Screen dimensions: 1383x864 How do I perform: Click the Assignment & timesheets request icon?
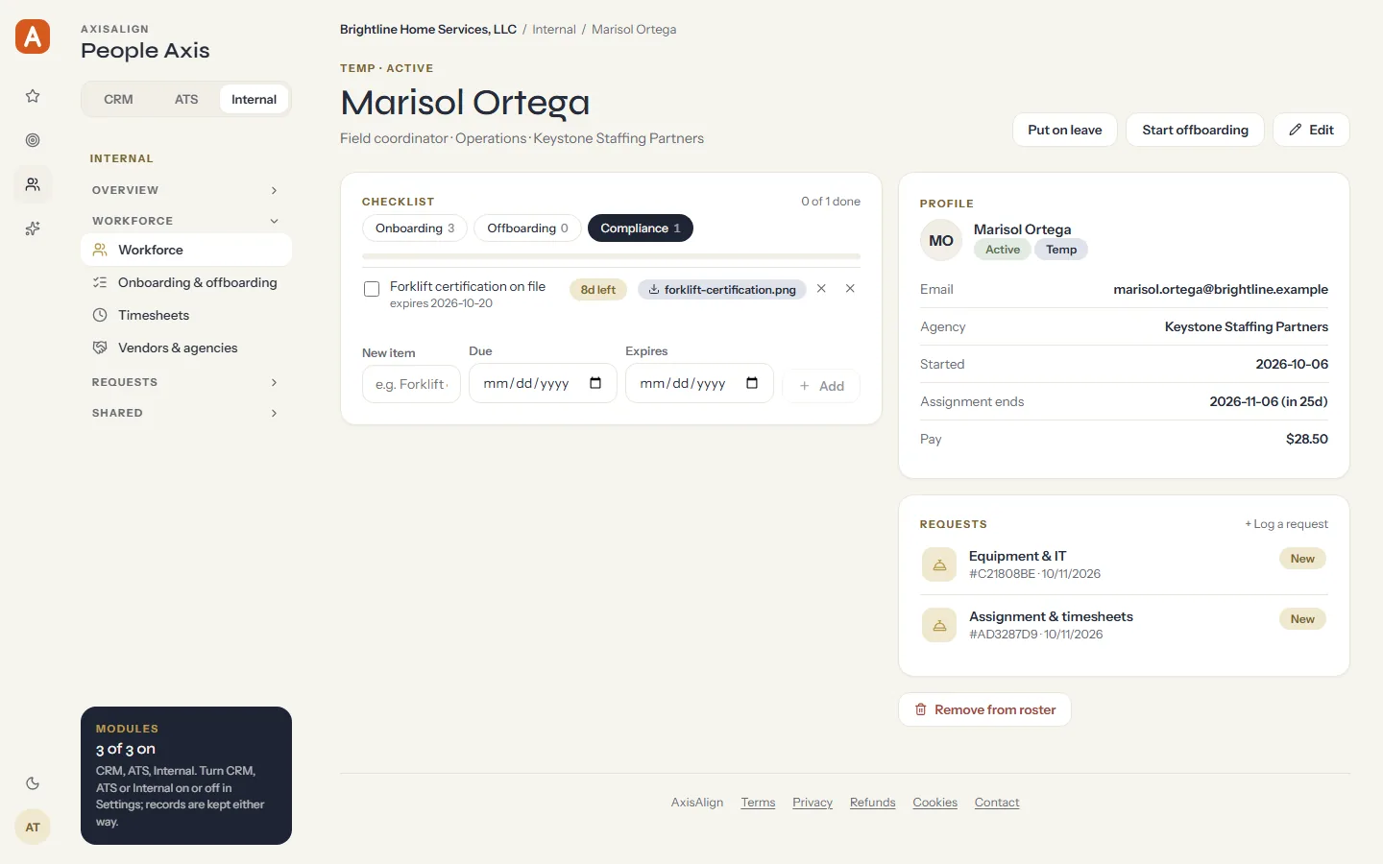[939, 625]
